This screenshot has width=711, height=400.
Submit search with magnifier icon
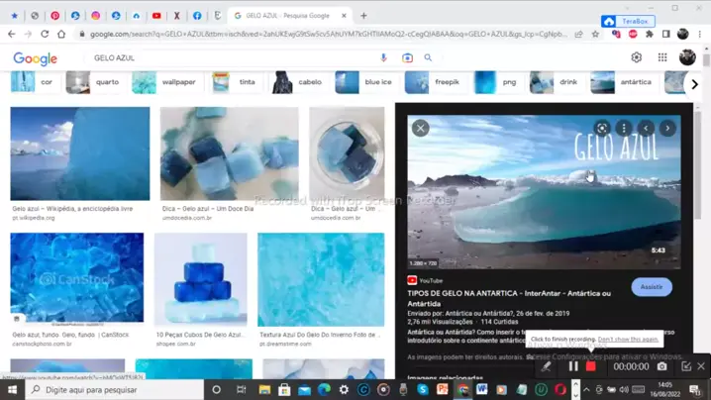tap(428, 58)
